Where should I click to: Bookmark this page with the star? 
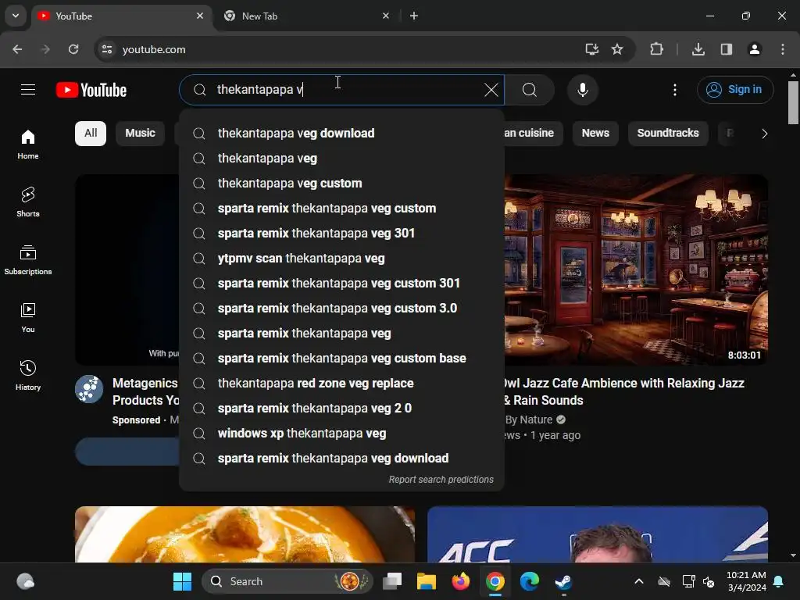[x=617, y=49]
